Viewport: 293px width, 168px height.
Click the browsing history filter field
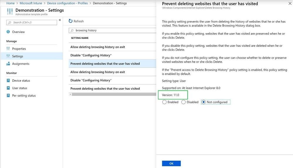tap(113, 30)
